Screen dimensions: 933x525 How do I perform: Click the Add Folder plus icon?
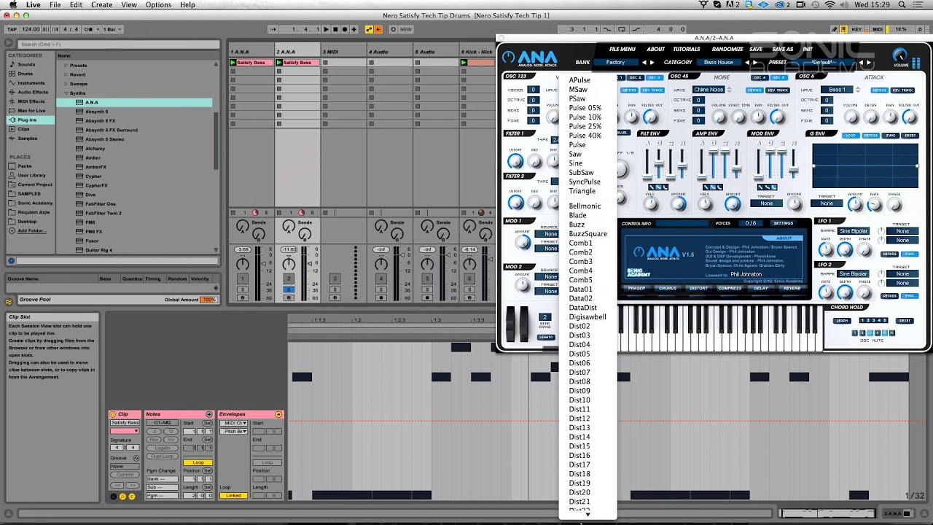pos(12,230)
